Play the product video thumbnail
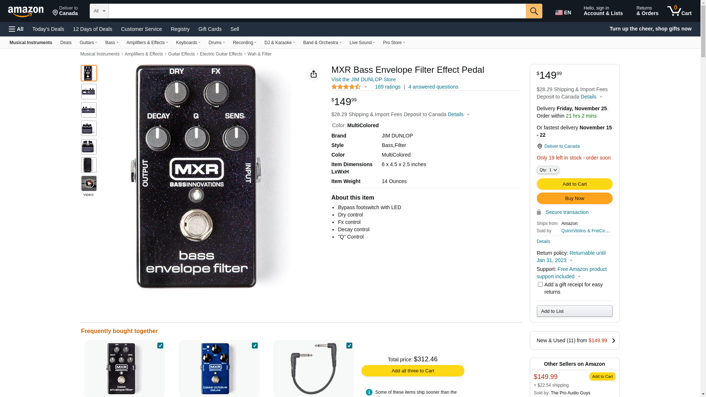The width and height of the screenshot is (706, 397). (89, 183)
